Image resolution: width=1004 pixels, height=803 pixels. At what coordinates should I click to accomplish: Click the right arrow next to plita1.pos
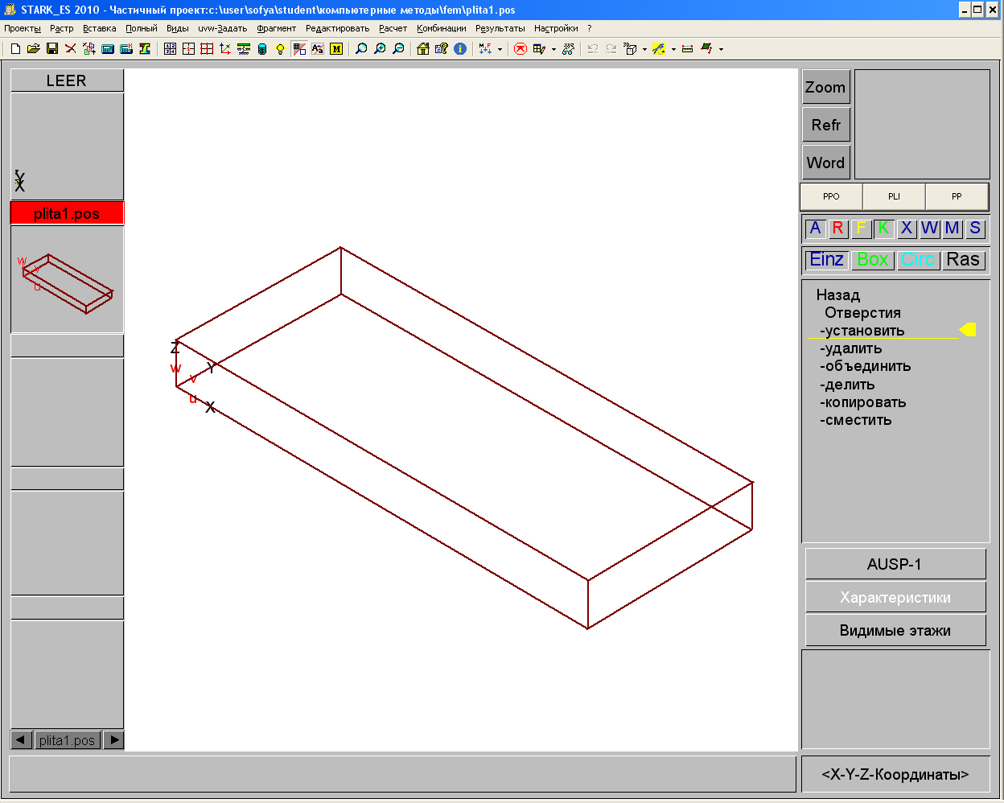114,739
